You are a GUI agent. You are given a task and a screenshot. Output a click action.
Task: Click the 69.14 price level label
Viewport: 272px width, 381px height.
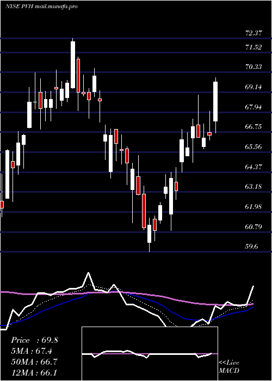(254, 87)
